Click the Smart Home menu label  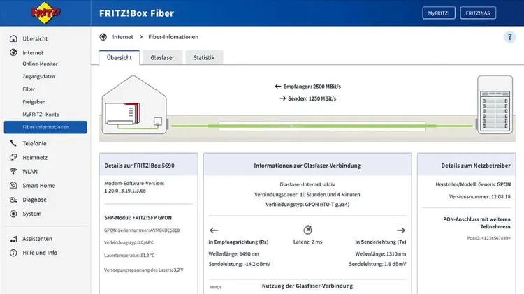point(38,186)
